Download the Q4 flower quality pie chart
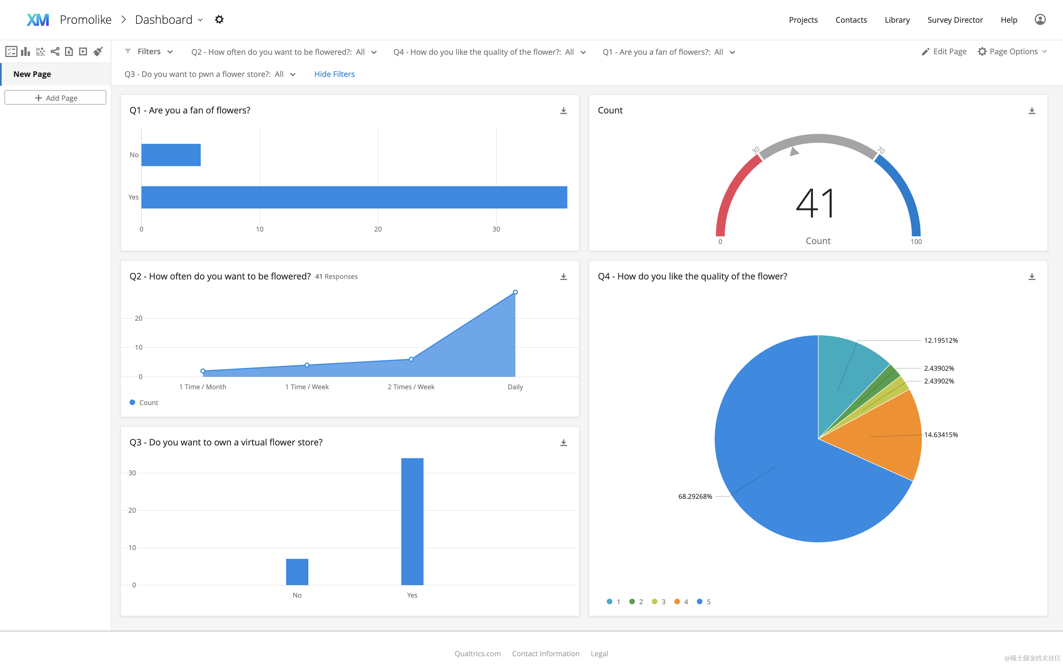This screenshot has width=1063, height=664. point(1031,277)
